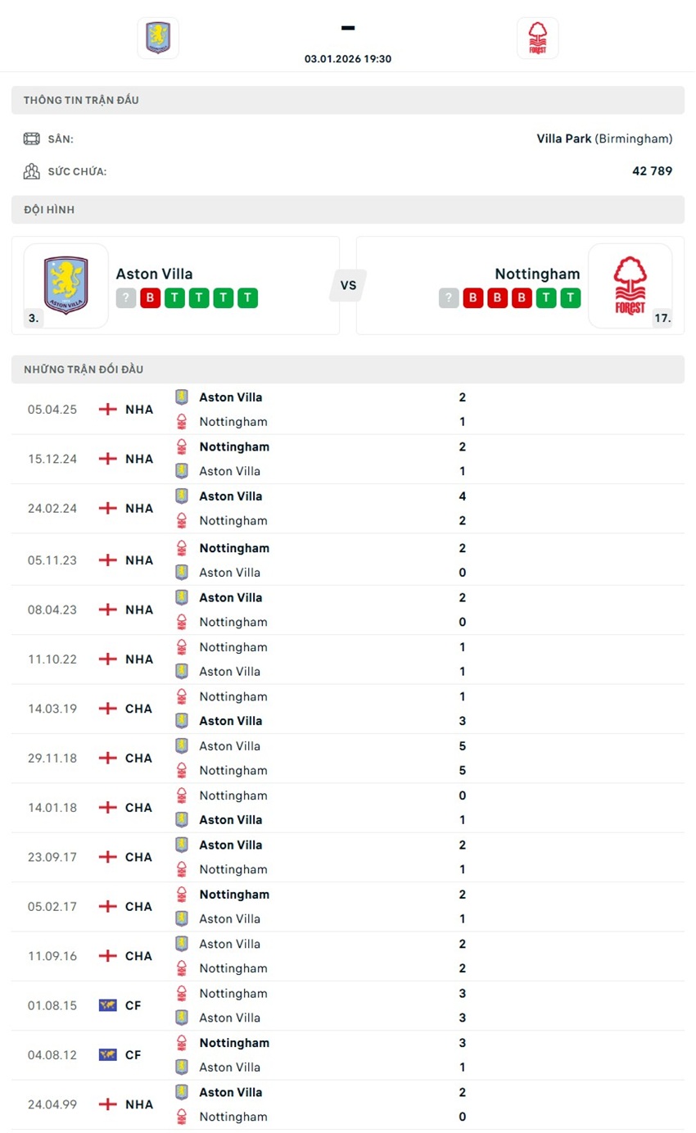Open the Aston Villa team panel
The image size is (696, 1133).
point(174,284)
